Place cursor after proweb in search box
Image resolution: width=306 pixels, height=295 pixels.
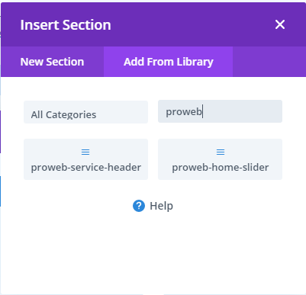202,111
